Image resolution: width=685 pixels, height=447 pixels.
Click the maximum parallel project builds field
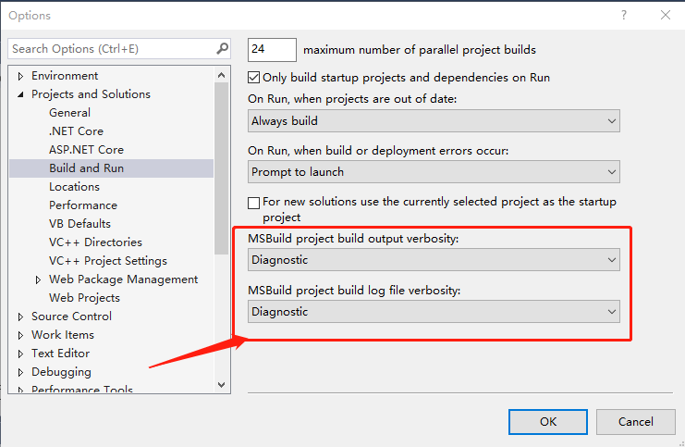point(272,50)
